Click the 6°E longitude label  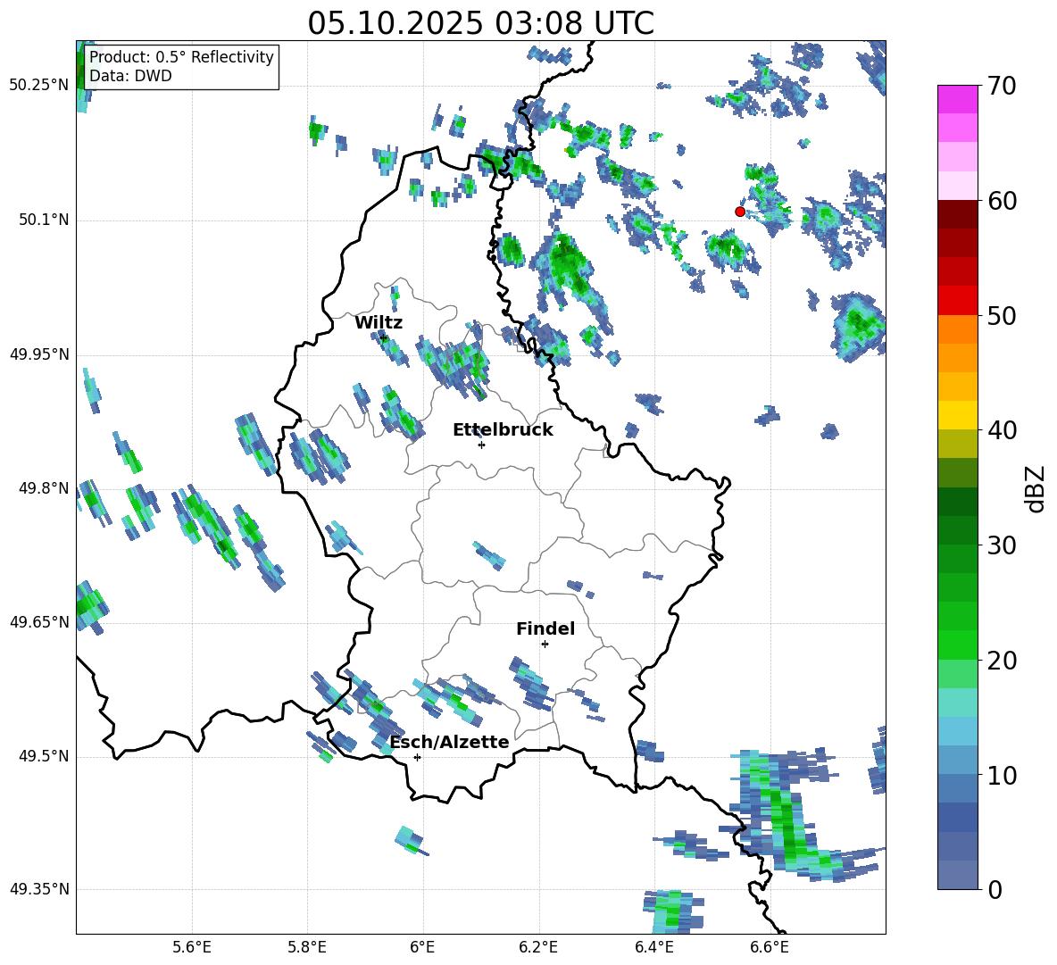[x=422, y=947]
